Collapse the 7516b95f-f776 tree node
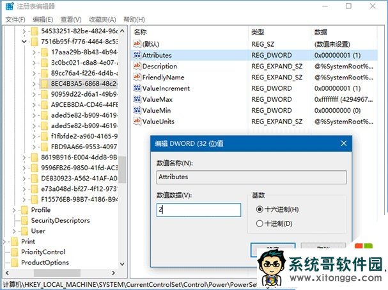 click(x=24, y=42)
